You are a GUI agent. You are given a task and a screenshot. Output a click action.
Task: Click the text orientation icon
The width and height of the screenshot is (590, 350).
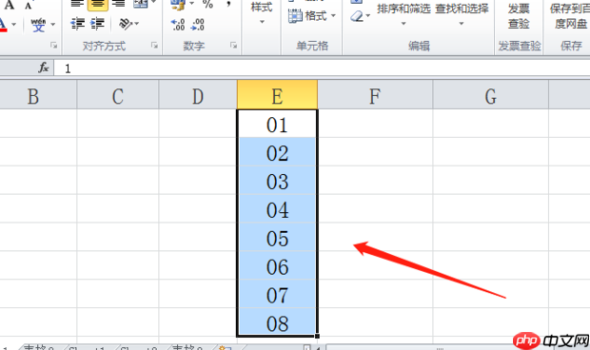point(125,24)
